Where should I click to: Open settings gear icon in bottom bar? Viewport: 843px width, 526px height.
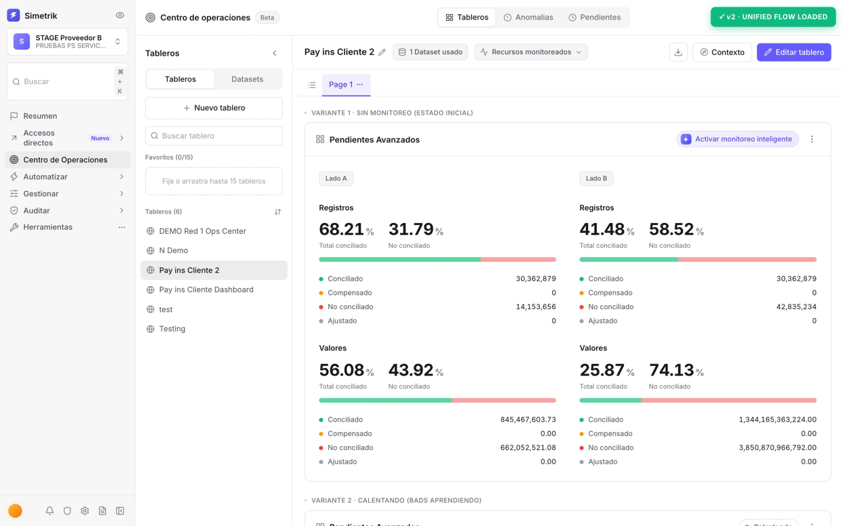pos(85,511)
